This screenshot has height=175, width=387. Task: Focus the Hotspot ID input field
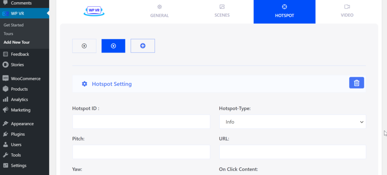(141, 122)
